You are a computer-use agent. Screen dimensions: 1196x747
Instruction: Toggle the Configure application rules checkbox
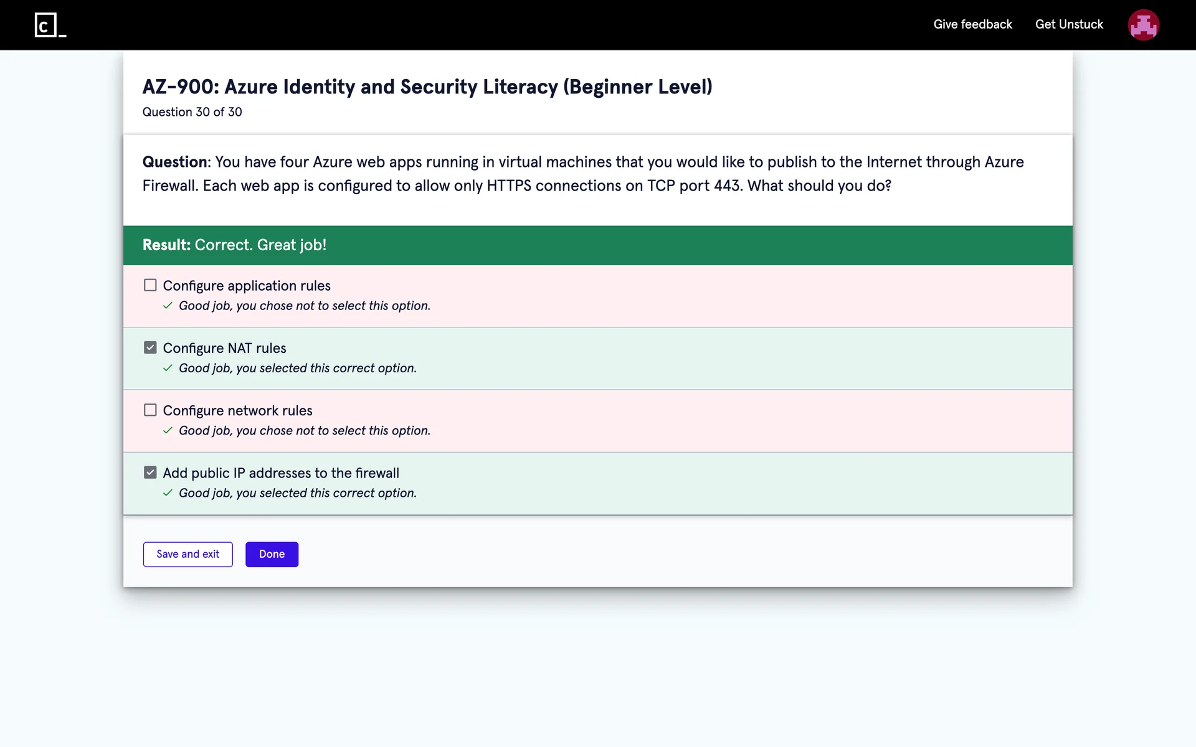(150, 285)
